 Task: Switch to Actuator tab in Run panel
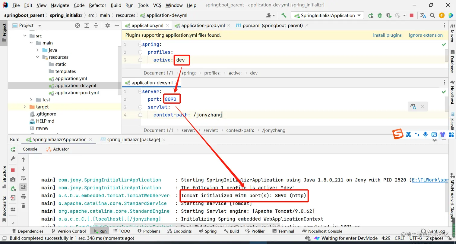58,149
